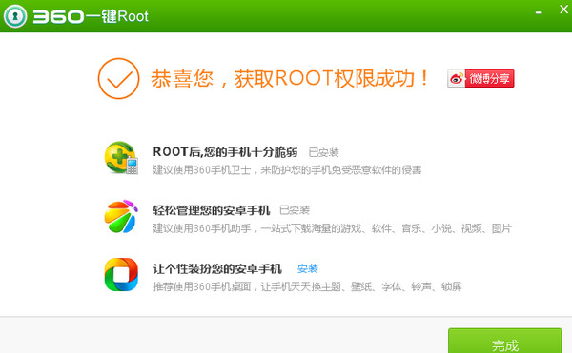The width and height of the screenshot is (572, 353).
Task: Install 360手机桌面 via 安装 link
Action: coord(308,268)
